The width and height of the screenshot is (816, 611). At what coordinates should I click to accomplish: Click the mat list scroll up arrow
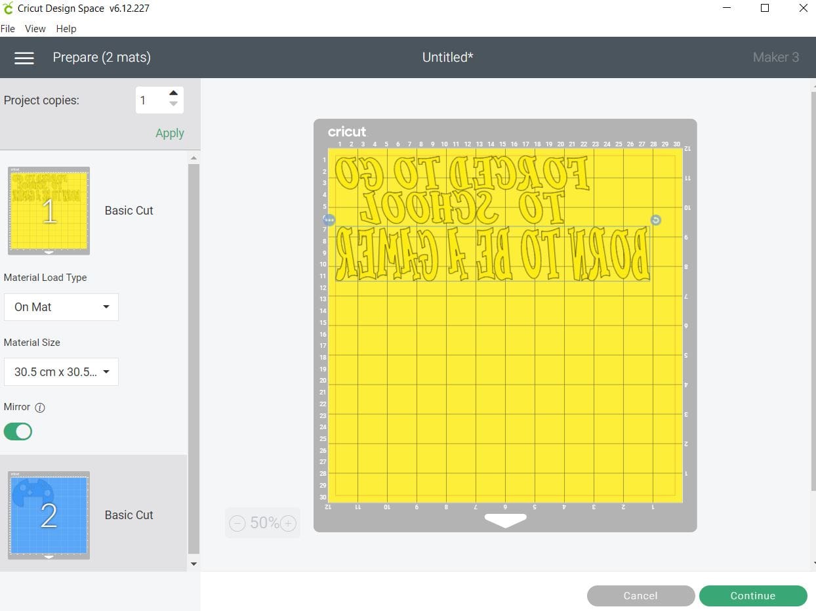point(194,158)
